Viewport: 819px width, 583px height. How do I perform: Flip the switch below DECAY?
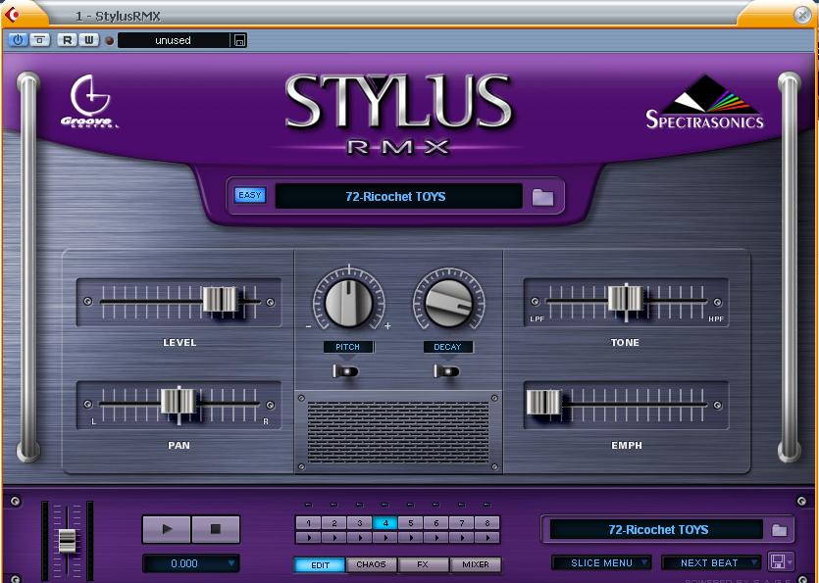point(446,371)
